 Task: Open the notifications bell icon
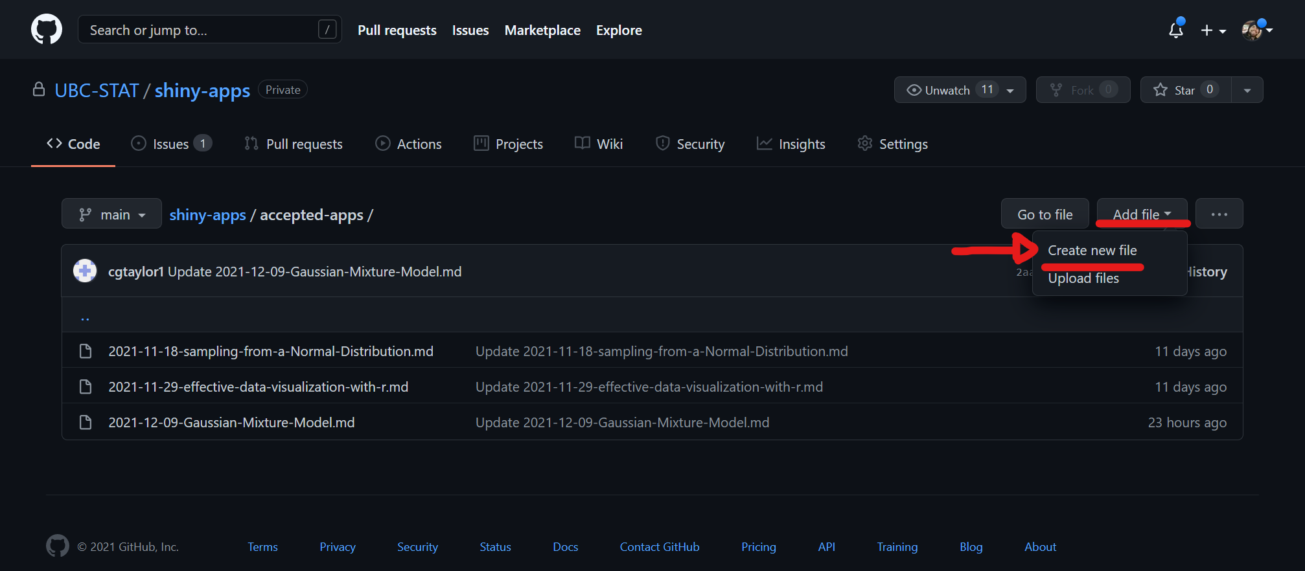[1176, 30]
